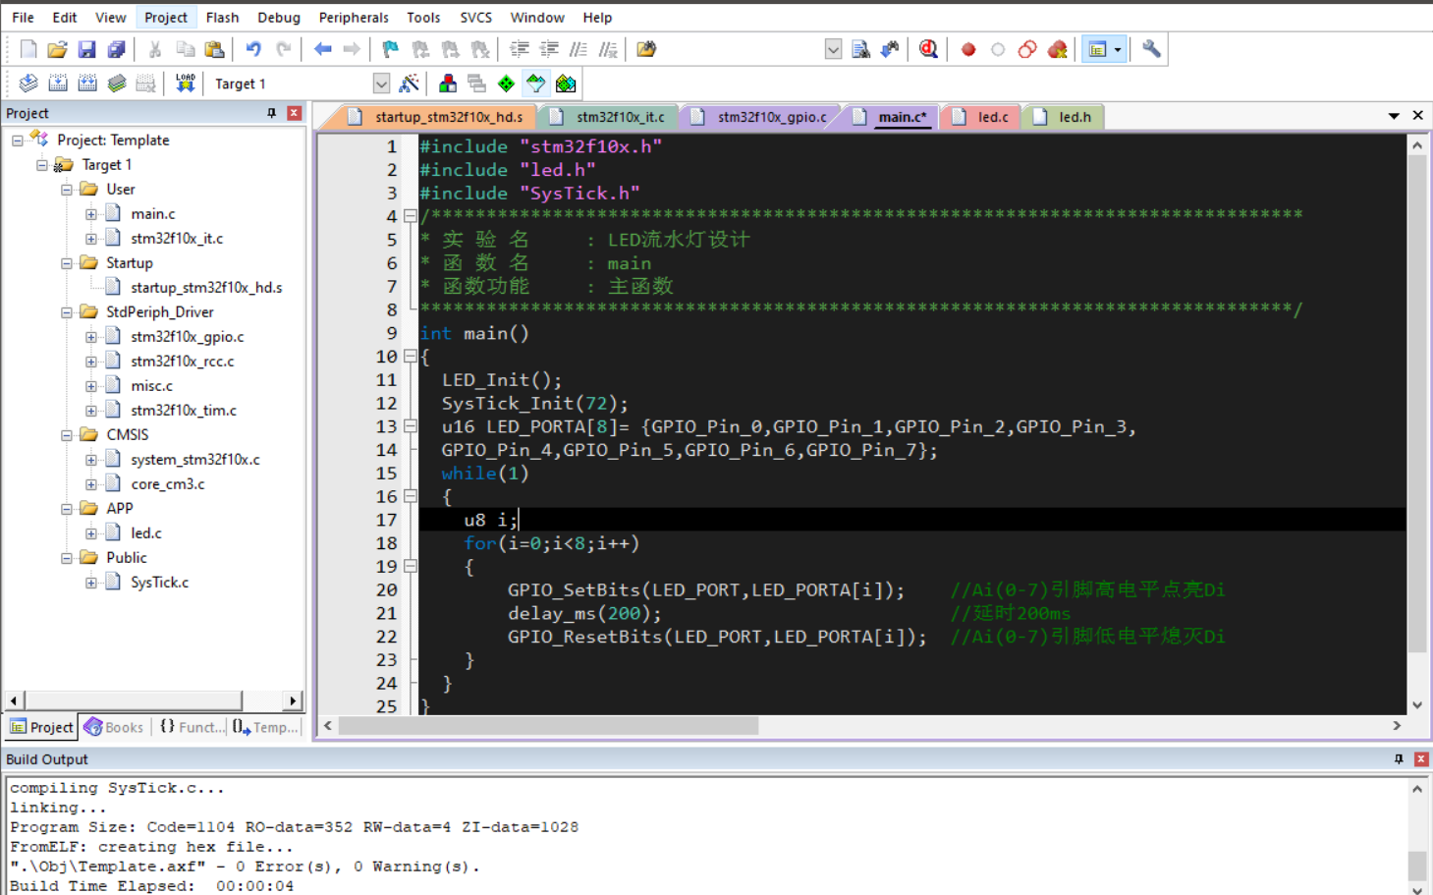Navigate backwards with blue left arrow
This screenshot has width=1433, height=895.
click(322, 49)
